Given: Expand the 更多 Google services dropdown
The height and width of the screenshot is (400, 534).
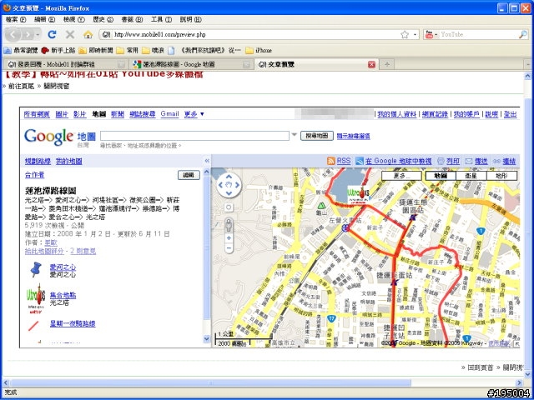Looking at the screenshot, I should [194, 114].
